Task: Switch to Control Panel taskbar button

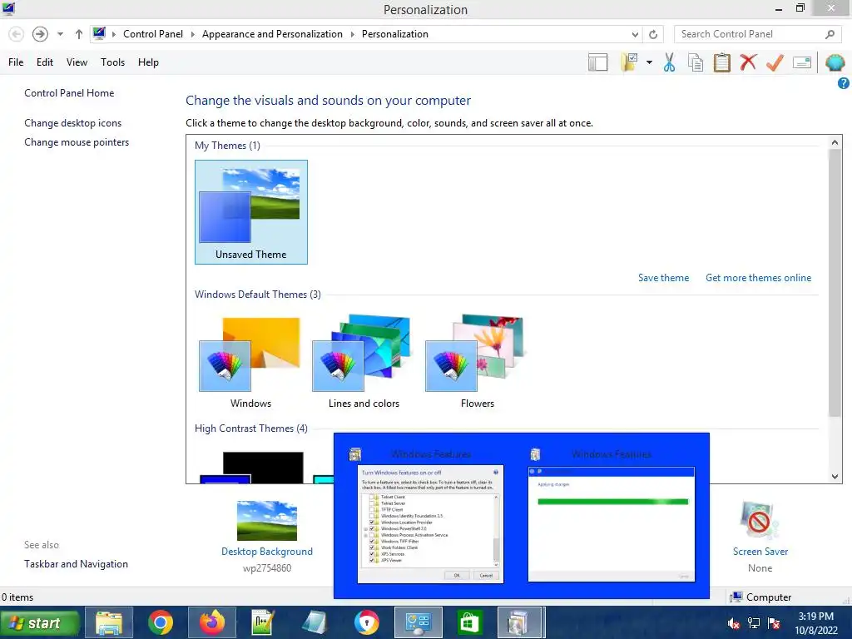Action: pyautogui.click(x=419, y=622)
